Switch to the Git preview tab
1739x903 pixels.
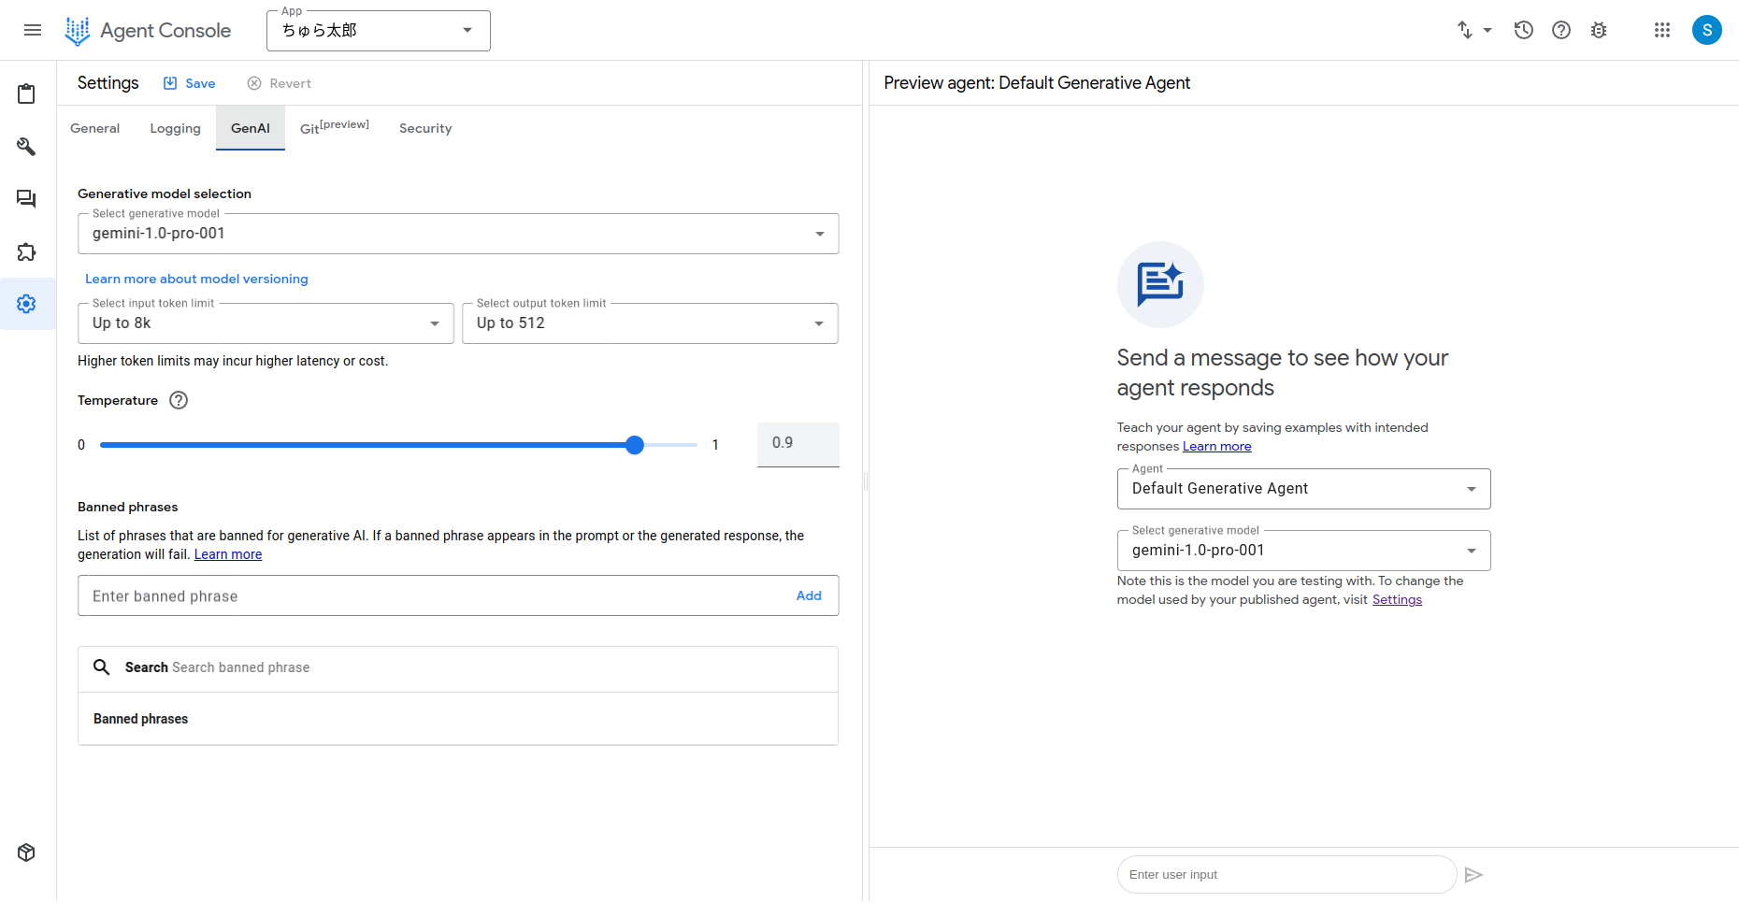pos(335,128)
